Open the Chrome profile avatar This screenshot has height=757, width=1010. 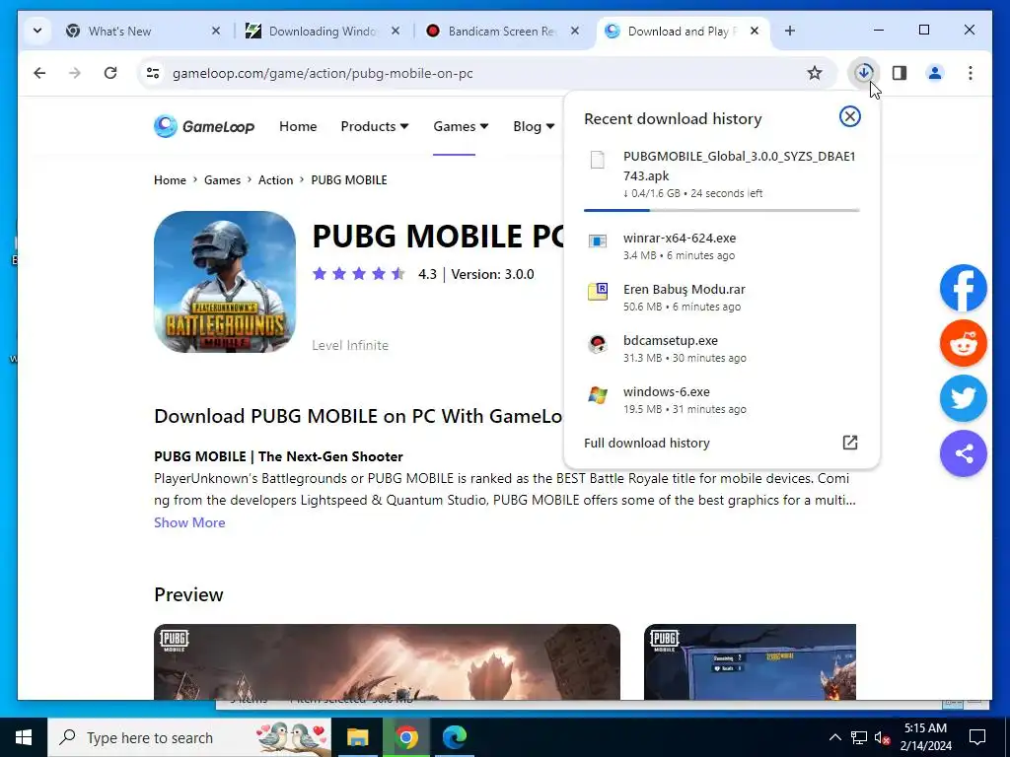pyautogui.click(x=935, y=73)
